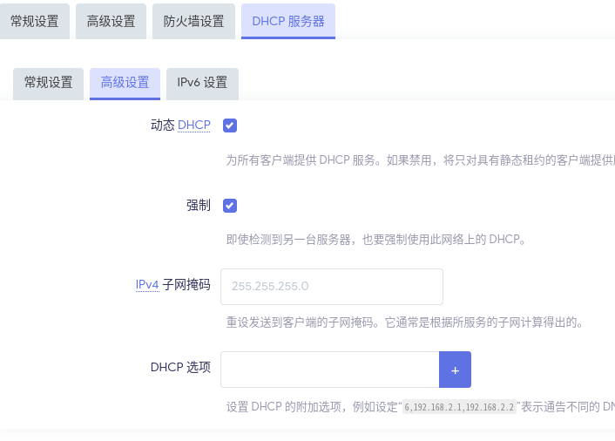Click the DHCP 选项 field label
This screenshot has width=615, height=441.
tap(180, 367)
